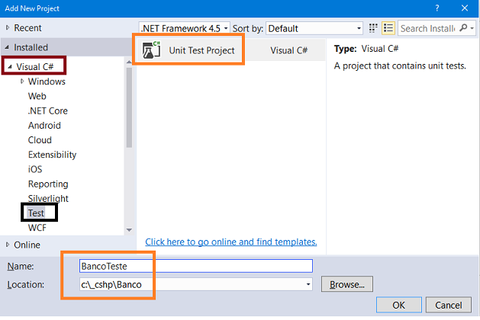480x320 pixels.
Task: Focus the Name field with BancoTeste
Action: pos(196,266)
